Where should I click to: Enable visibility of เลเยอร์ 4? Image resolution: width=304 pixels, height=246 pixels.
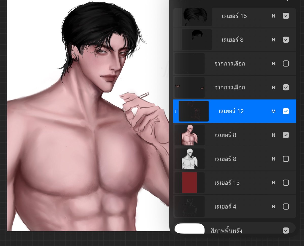click(x=286, y=206)
